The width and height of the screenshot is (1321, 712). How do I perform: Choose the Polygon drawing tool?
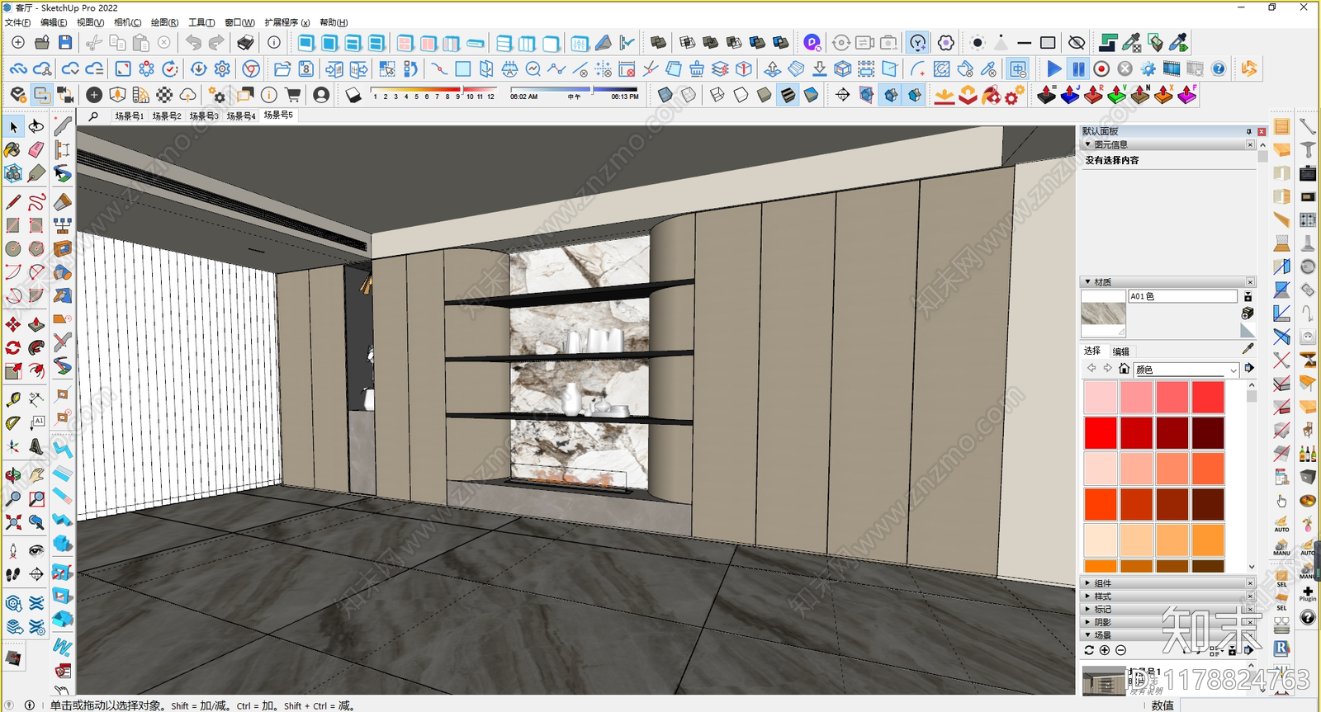tap(36, 248)
